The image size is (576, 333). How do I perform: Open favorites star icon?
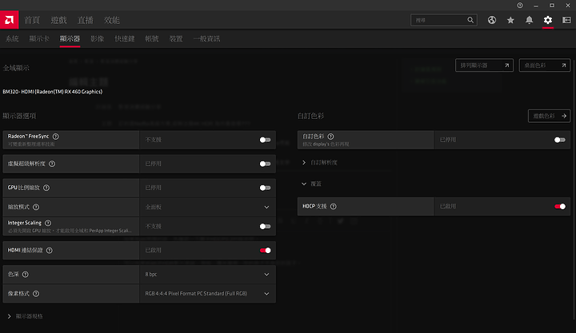[x=510, y=20]
